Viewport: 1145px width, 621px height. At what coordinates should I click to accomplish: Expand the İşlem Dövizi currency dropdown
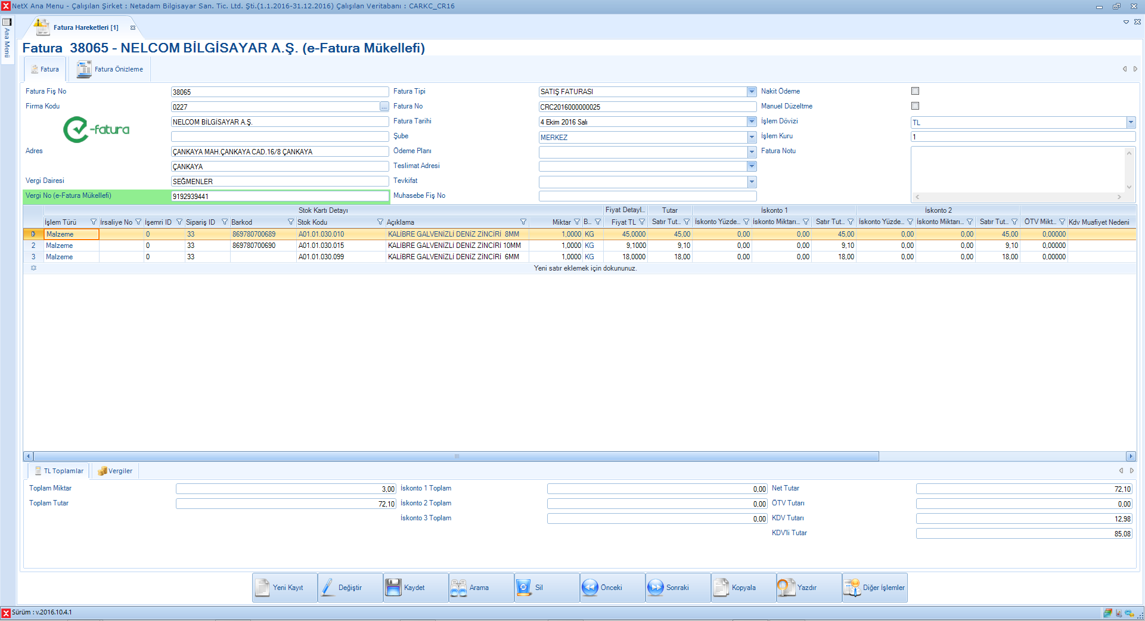pos(1130,122)
